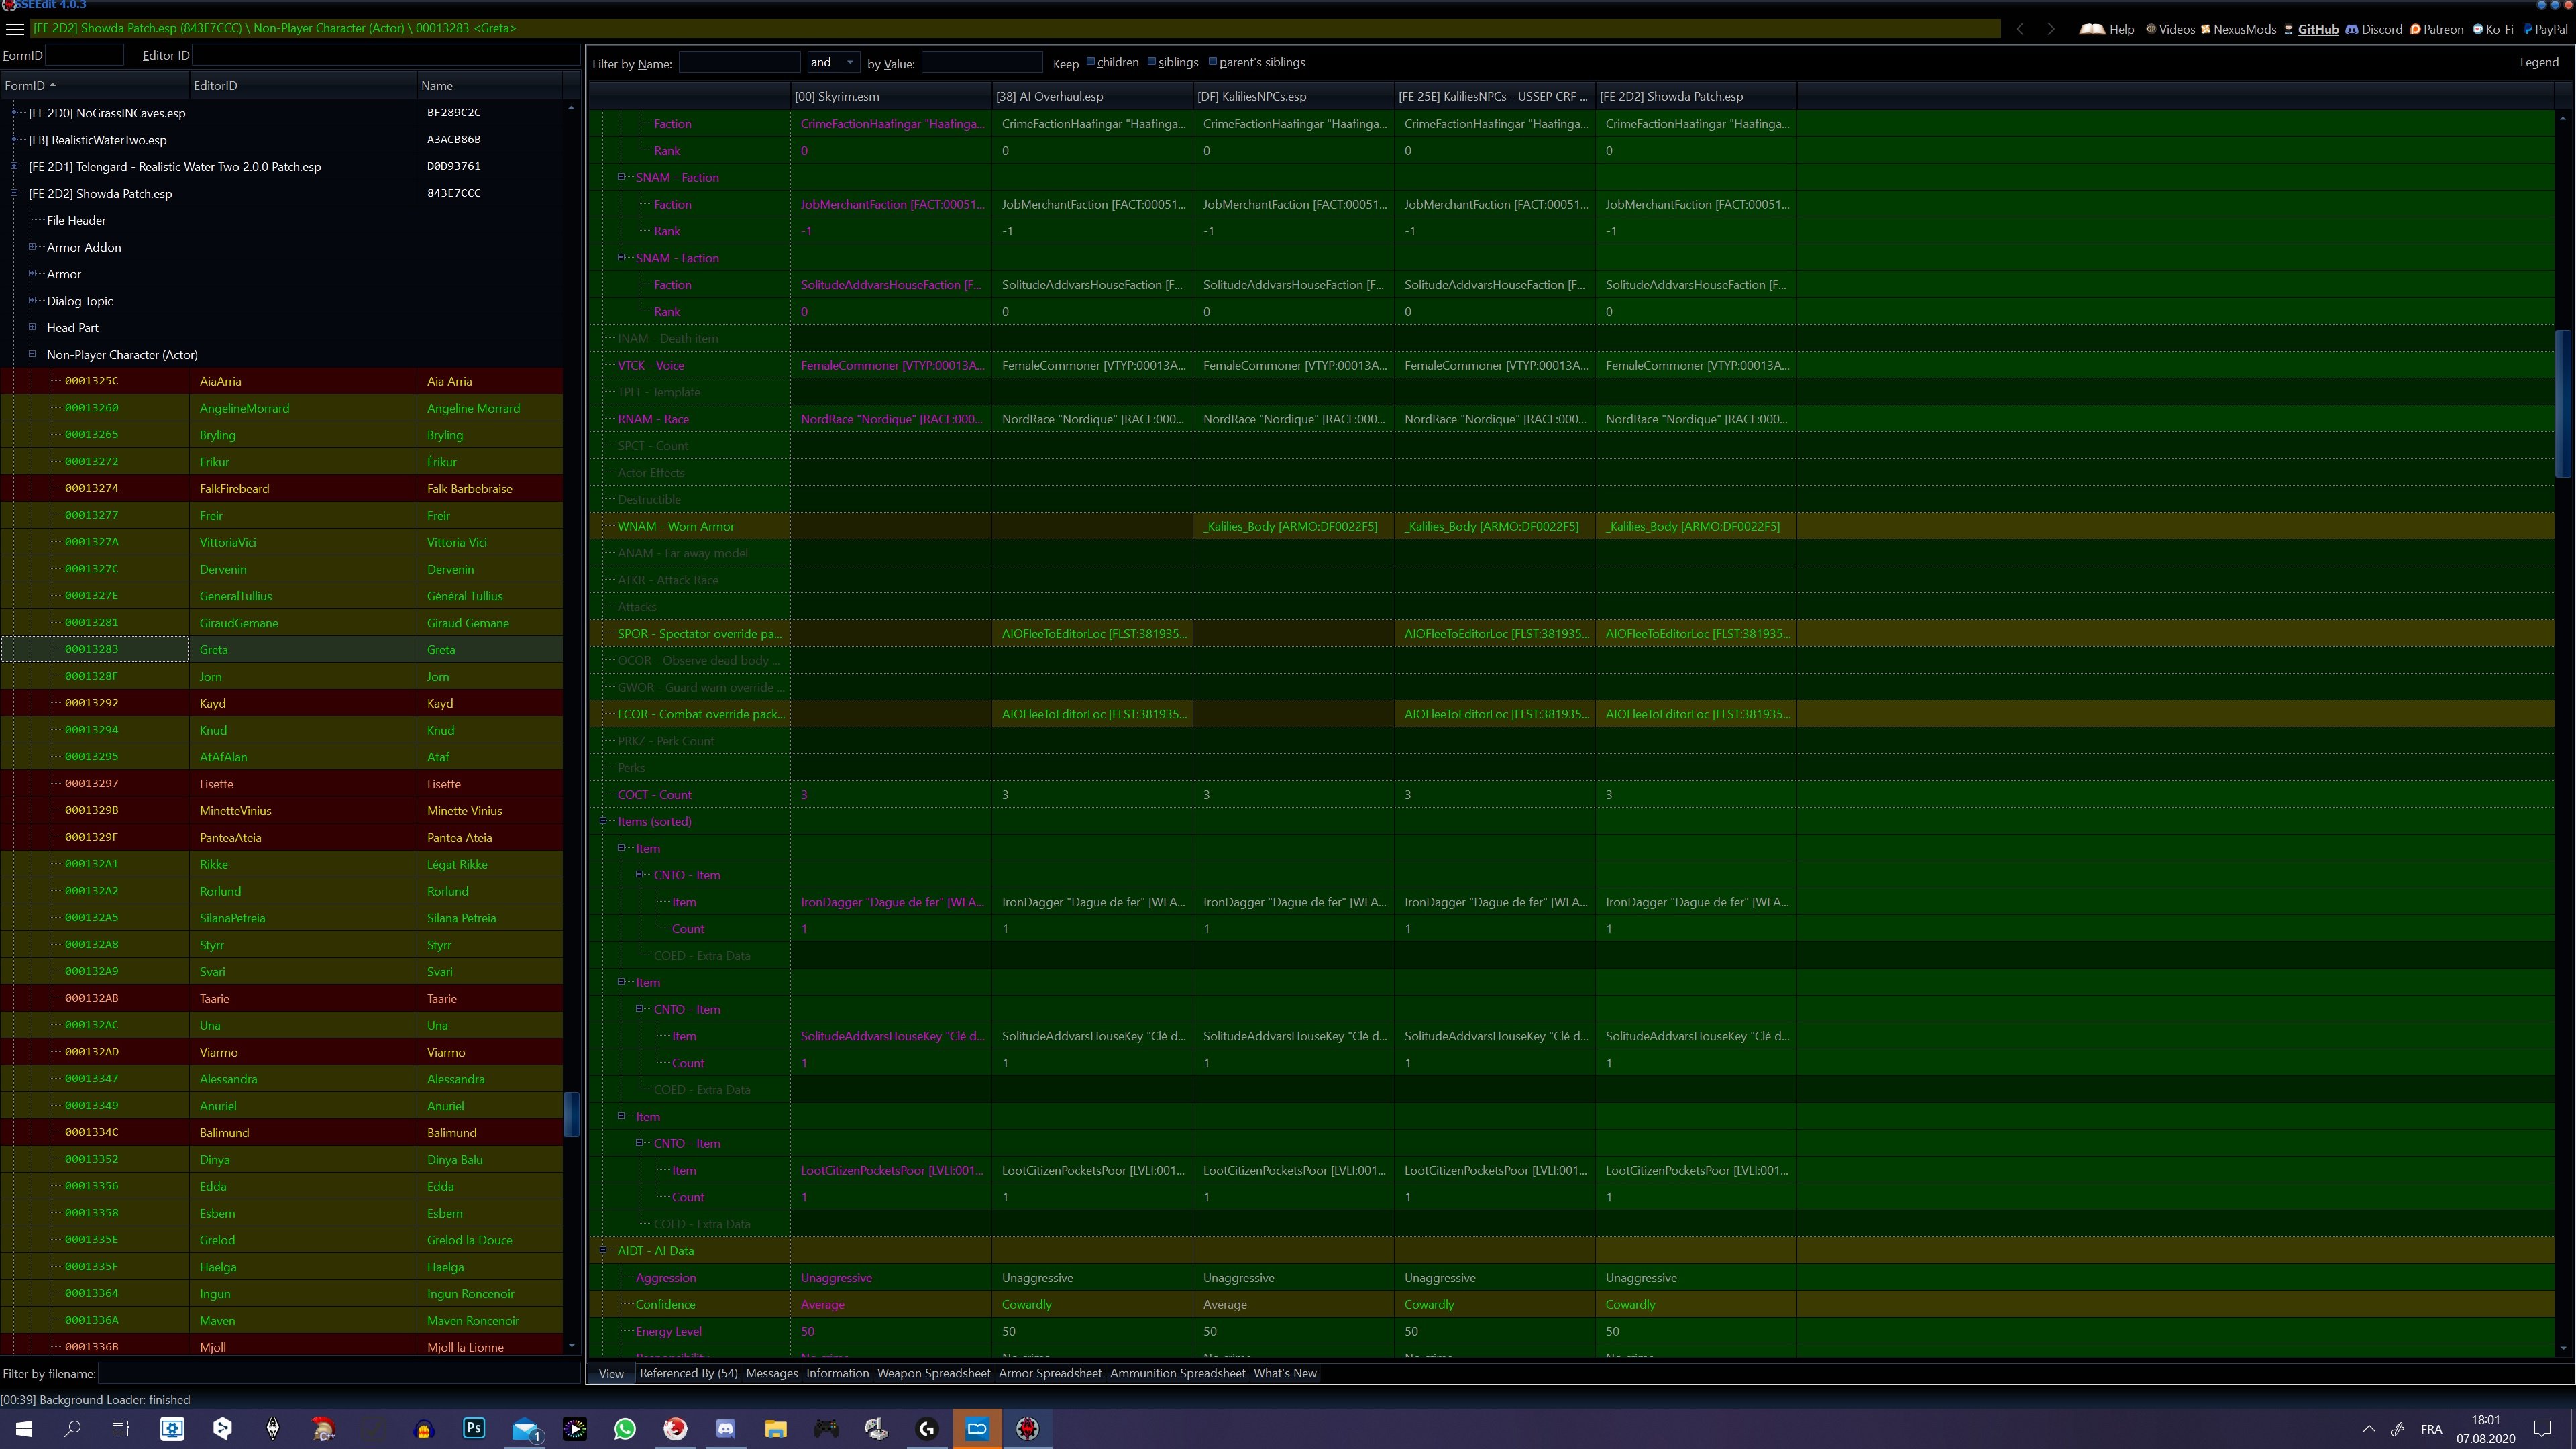This screenshot has width=2576, height=1449.
Task: Open Photoshop from the taskbar
Action: click(474, 1428)
